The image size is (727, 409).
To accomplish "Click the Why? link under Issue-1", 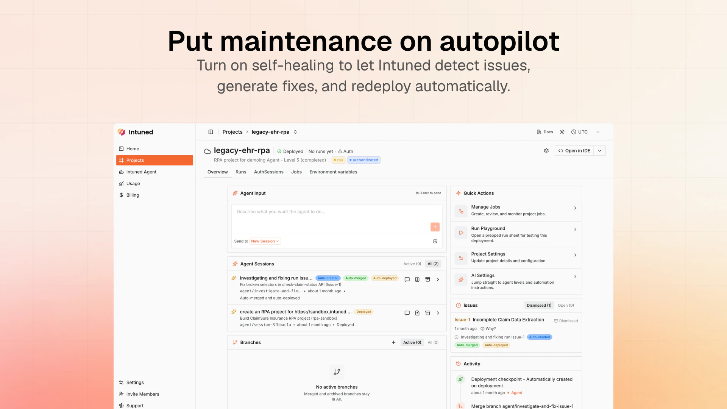I will click(488, 329).
